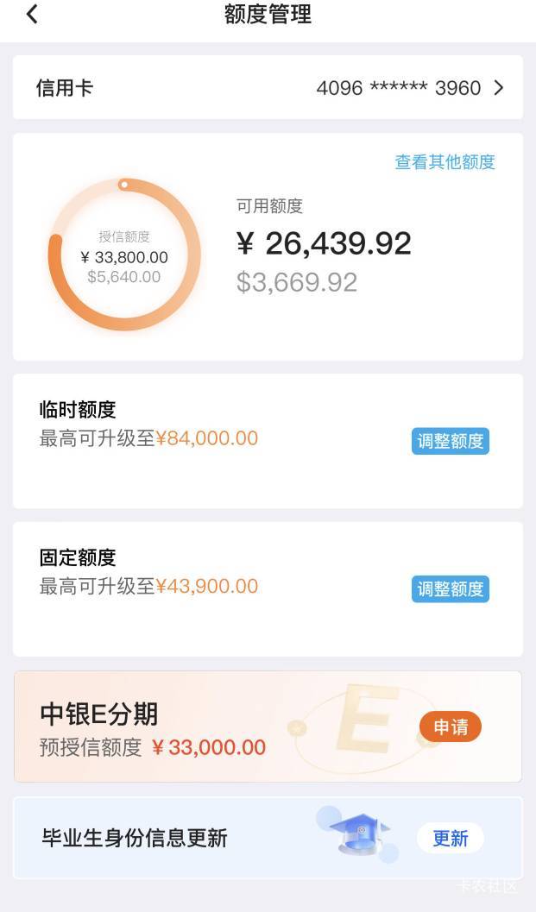Tap the back arrow icon

32,14
